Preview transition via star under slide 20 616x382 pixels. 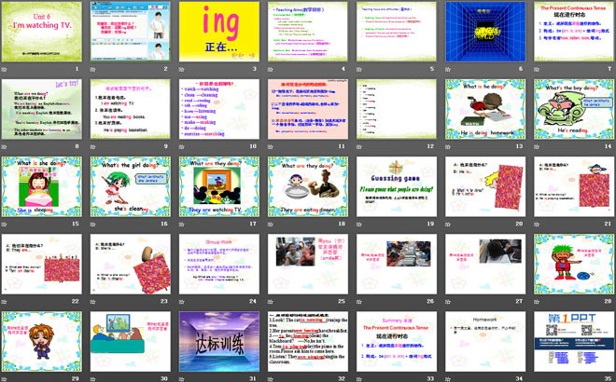tap(448, 225)
